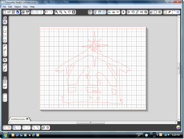
Task: Create a new document from the toolbar
Action: (x=5, y=12)
